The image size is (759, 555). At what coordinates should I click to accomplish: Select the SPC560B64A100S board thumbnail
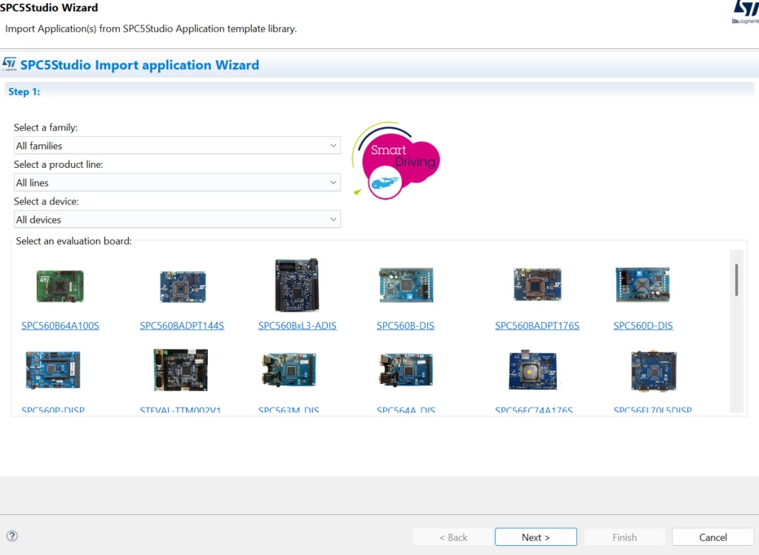pyautogui.click(x=60, y=286)
